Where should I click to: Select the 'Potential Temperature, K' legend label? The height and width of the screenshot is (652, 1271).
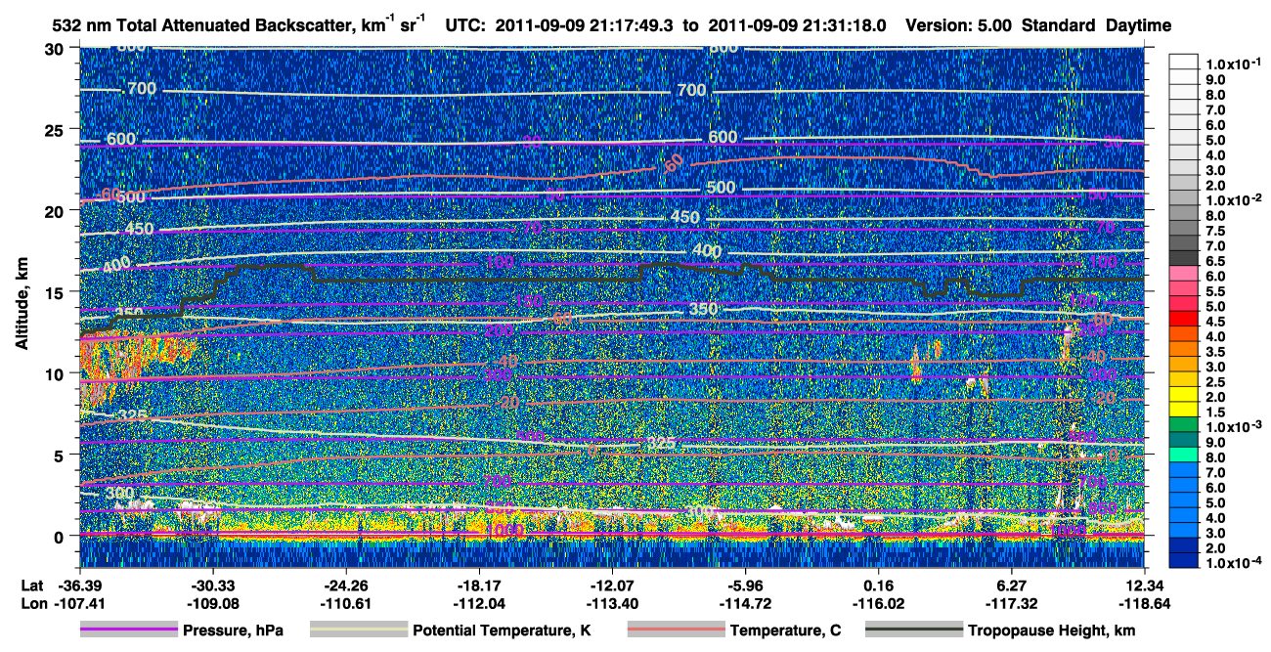pos(502,631)
